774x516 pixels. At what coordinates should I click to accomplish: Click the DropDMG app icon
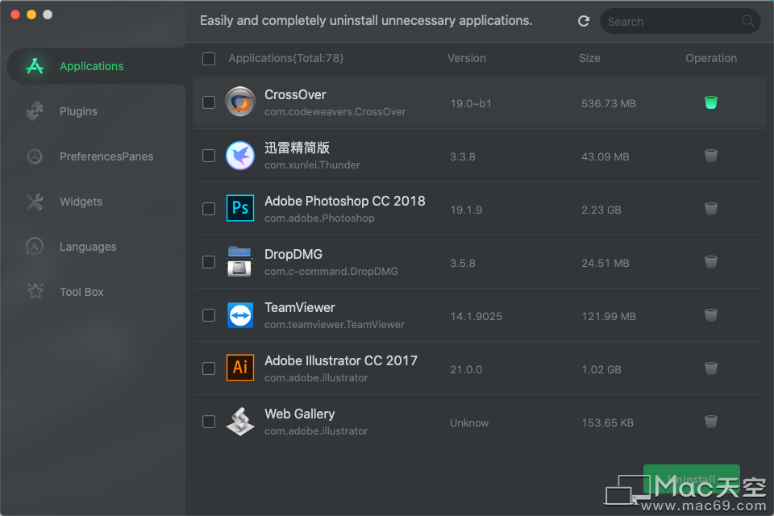pos(240,262)
